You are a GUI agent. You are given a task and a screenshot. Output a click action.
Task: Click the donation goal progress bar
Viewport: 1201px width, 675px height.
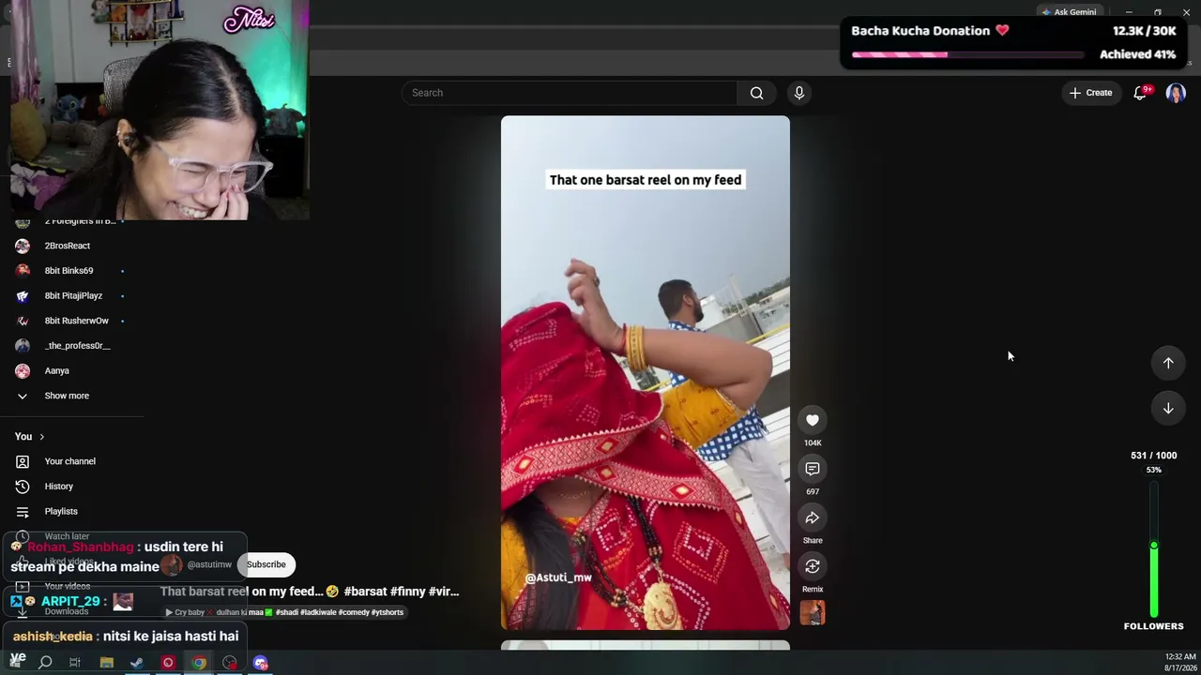(x=968, y=54)
